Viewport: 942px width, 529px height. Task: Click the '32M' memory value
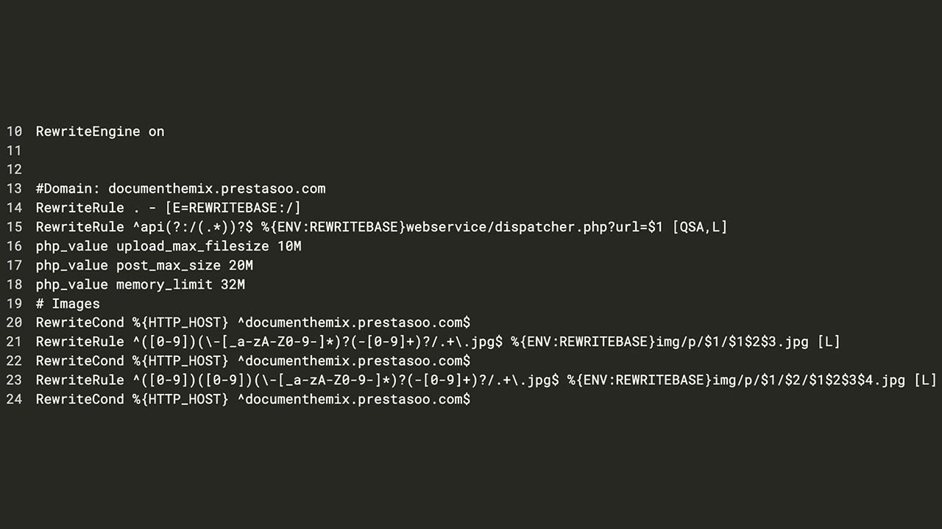pos(233,284)
